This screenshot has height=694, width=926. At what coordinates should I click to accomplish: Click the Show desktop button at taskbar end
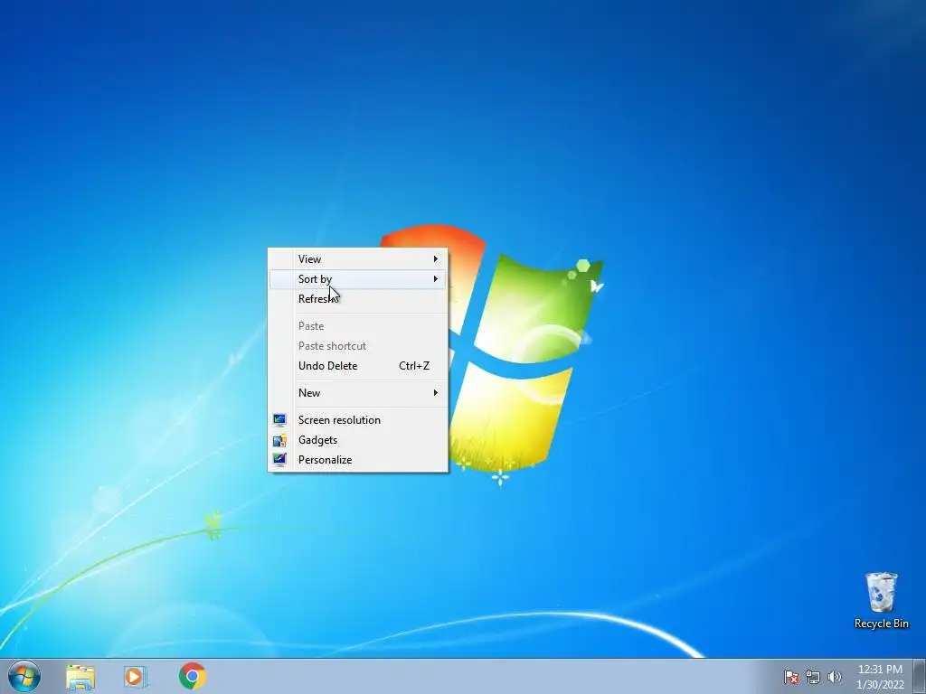click(x=920, y=677)
